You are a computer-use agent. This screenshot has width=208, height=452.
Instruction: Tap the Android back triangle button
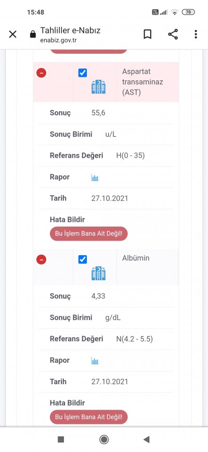147,439
